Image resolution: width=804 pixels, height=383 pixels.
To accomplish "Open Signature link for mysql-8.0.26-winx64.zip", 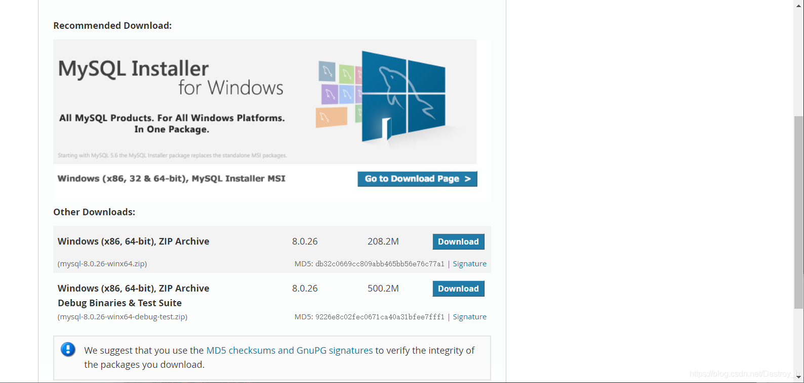I will pyautogui.click(x=469, y=264).
